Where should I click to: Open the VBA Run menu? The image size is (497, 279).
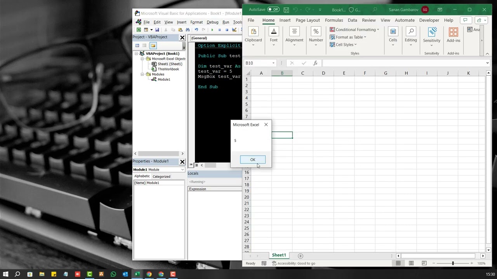[x=226, y=22]
